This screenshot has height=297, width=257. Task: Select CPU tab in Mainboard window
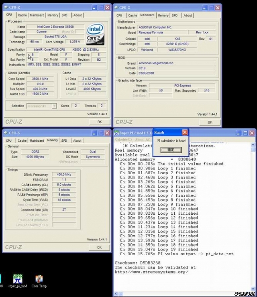(119, 16)
